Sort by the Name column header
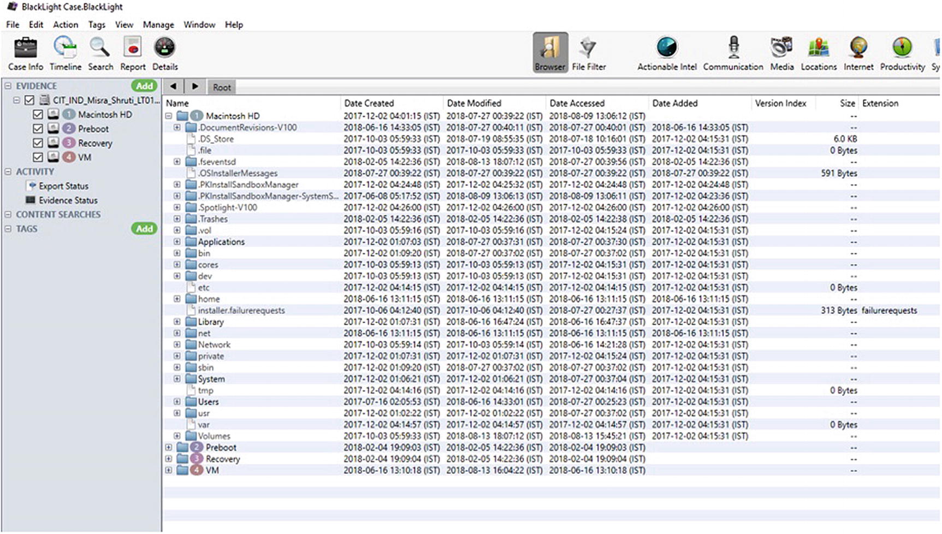 (252, 103)
